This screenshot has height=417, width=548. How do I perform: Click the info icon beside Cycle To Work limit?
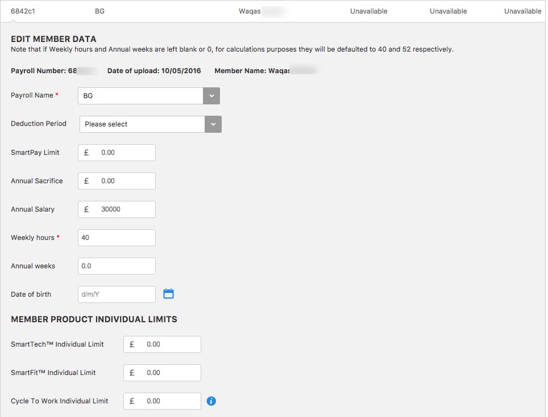coord(211,401)
